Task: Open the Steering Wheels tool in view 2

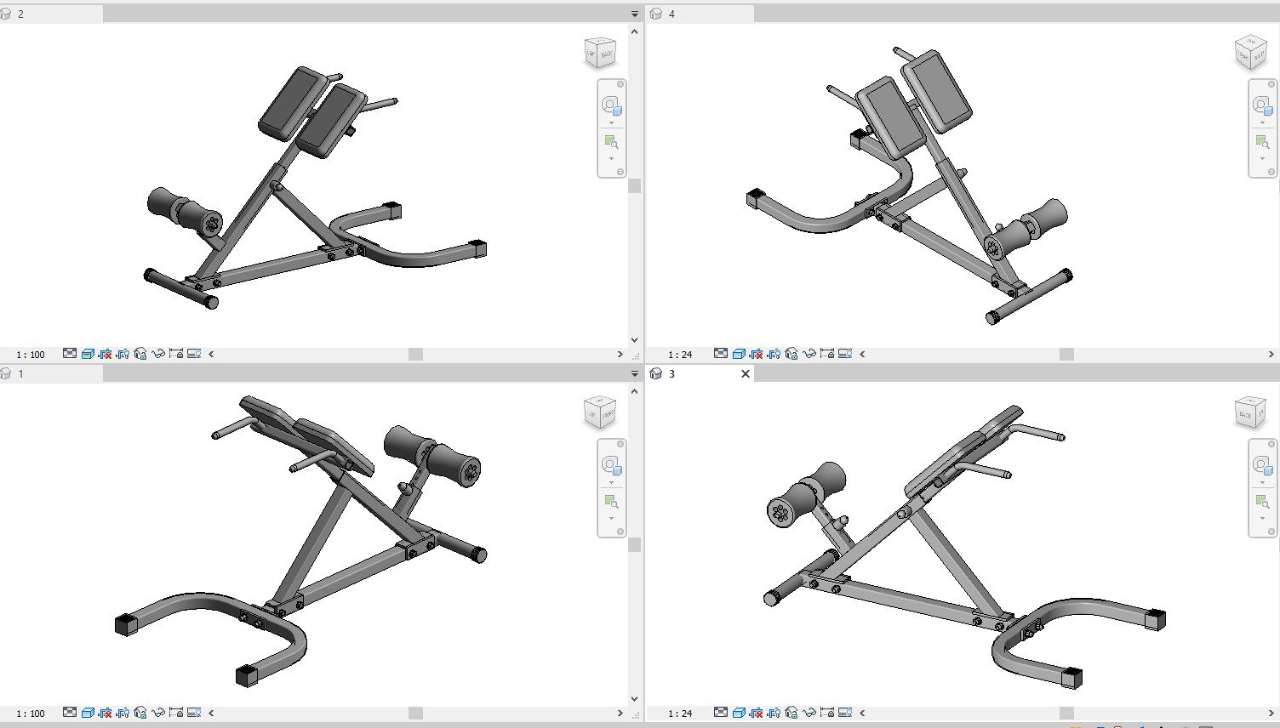Action: (x=611, y=105)
